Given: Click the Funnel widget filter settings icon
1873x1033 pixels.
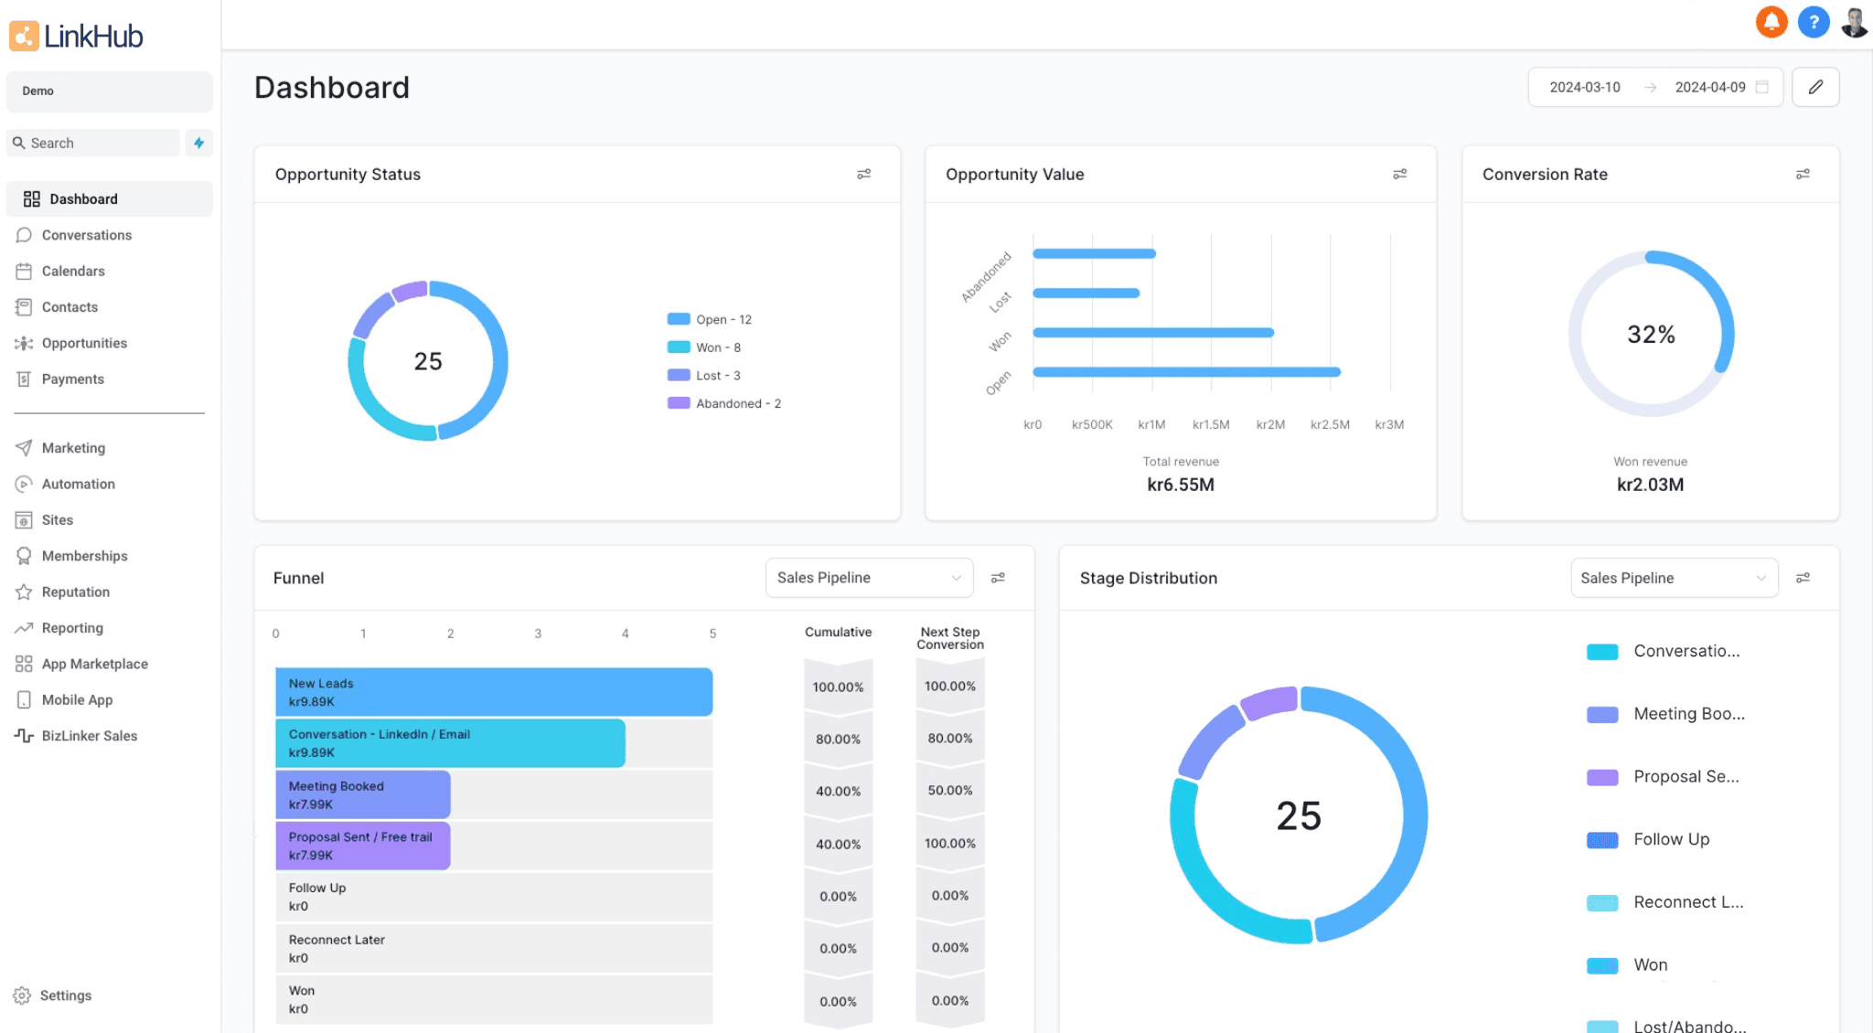Looking at the screenshot, I should pos(998,578).
